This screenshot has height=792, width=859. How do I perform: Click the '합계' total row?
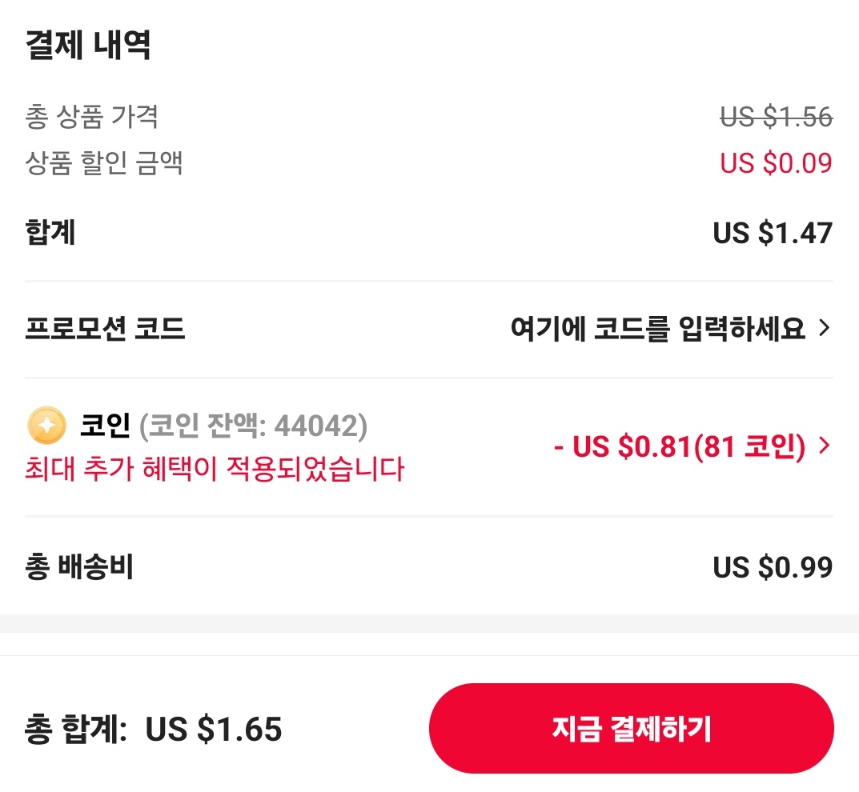coord(49,233)
